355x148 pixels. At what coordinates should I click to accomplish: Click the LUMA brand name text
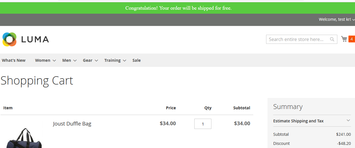(35, 40)
